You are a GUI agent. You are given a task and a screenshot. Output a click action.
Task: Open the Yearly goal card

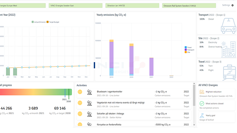(x=217, y=117)
